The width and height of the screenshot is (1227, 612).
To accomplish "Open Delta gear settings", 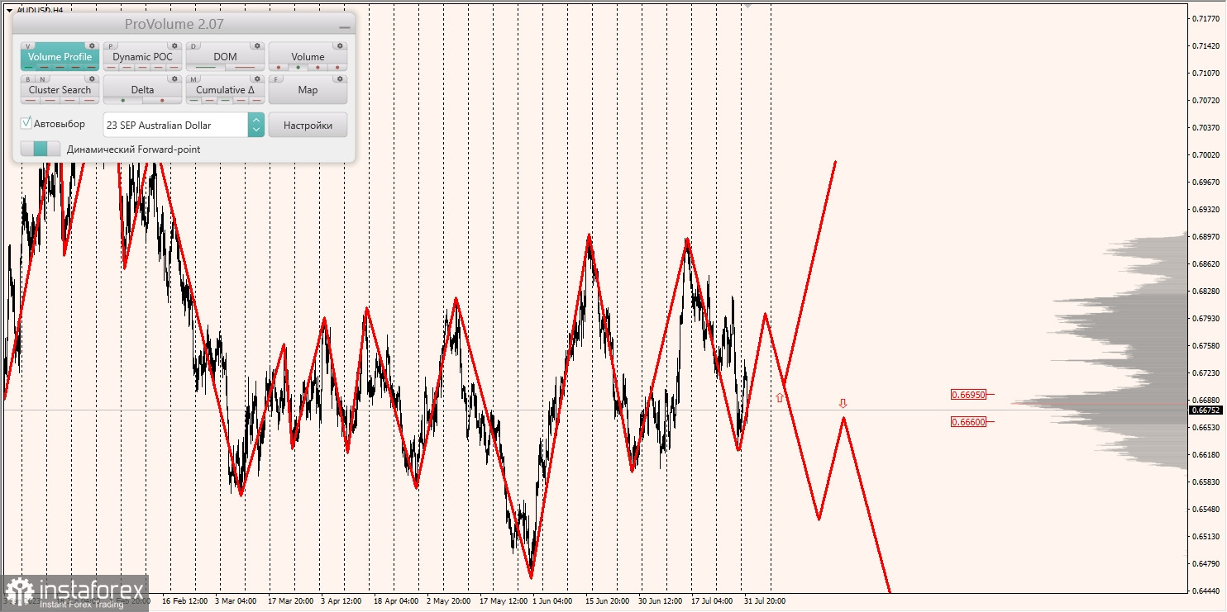I will (174, 79).
